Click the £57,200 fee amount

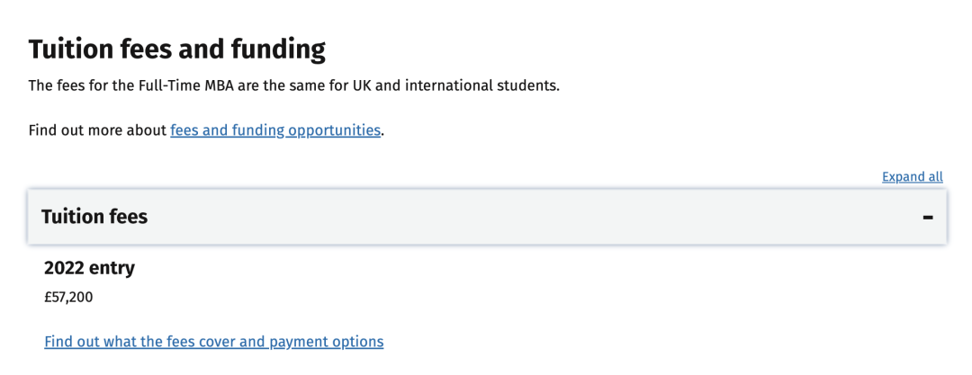[68, 297]
